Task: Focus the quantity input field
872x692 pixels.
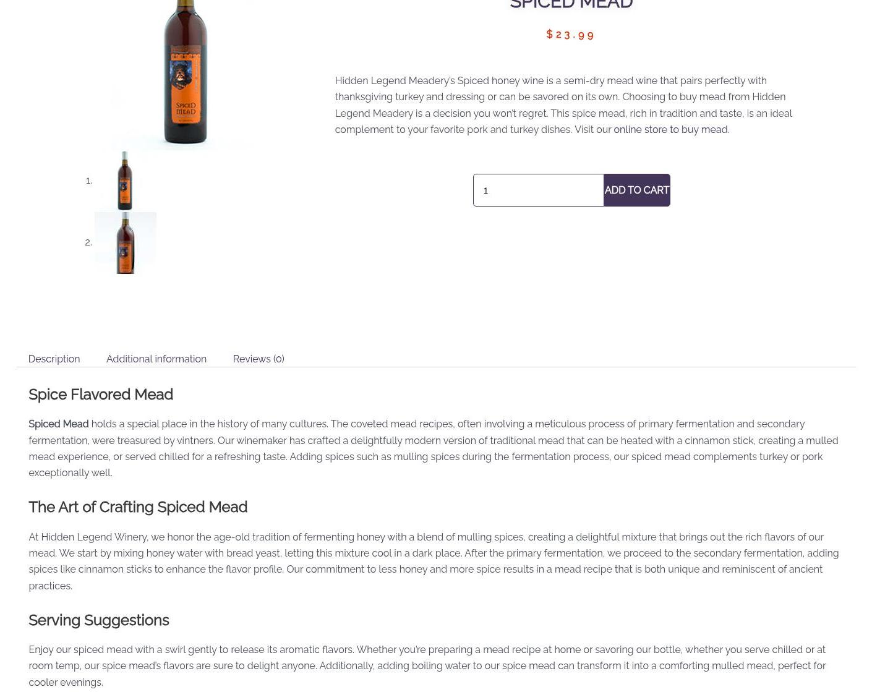Action: pyautogui.click(x=538, y=190)
